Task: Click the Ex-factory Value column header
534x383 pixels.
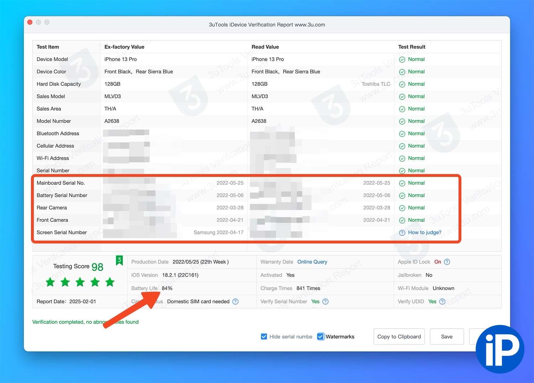Action: (x=124, y=47)
